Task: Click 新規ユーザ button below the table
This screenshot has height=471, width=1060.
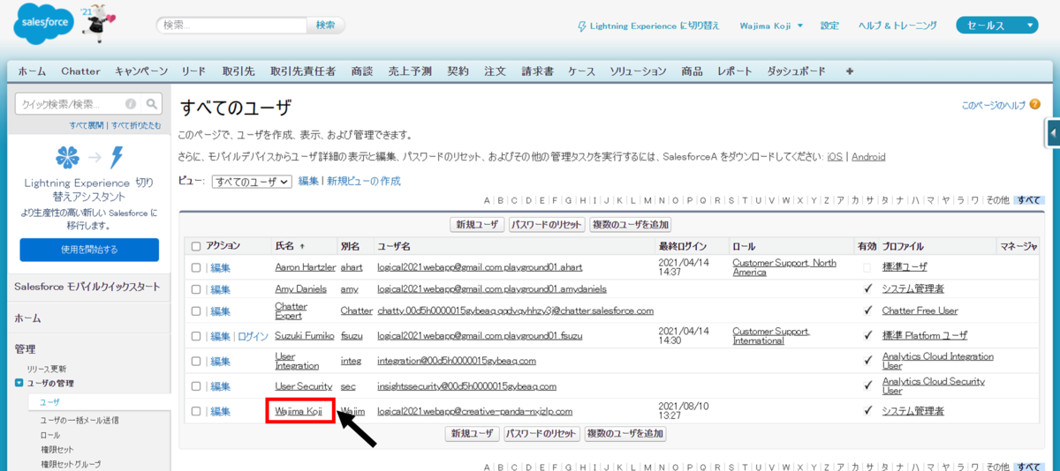Action: point(472,434)
